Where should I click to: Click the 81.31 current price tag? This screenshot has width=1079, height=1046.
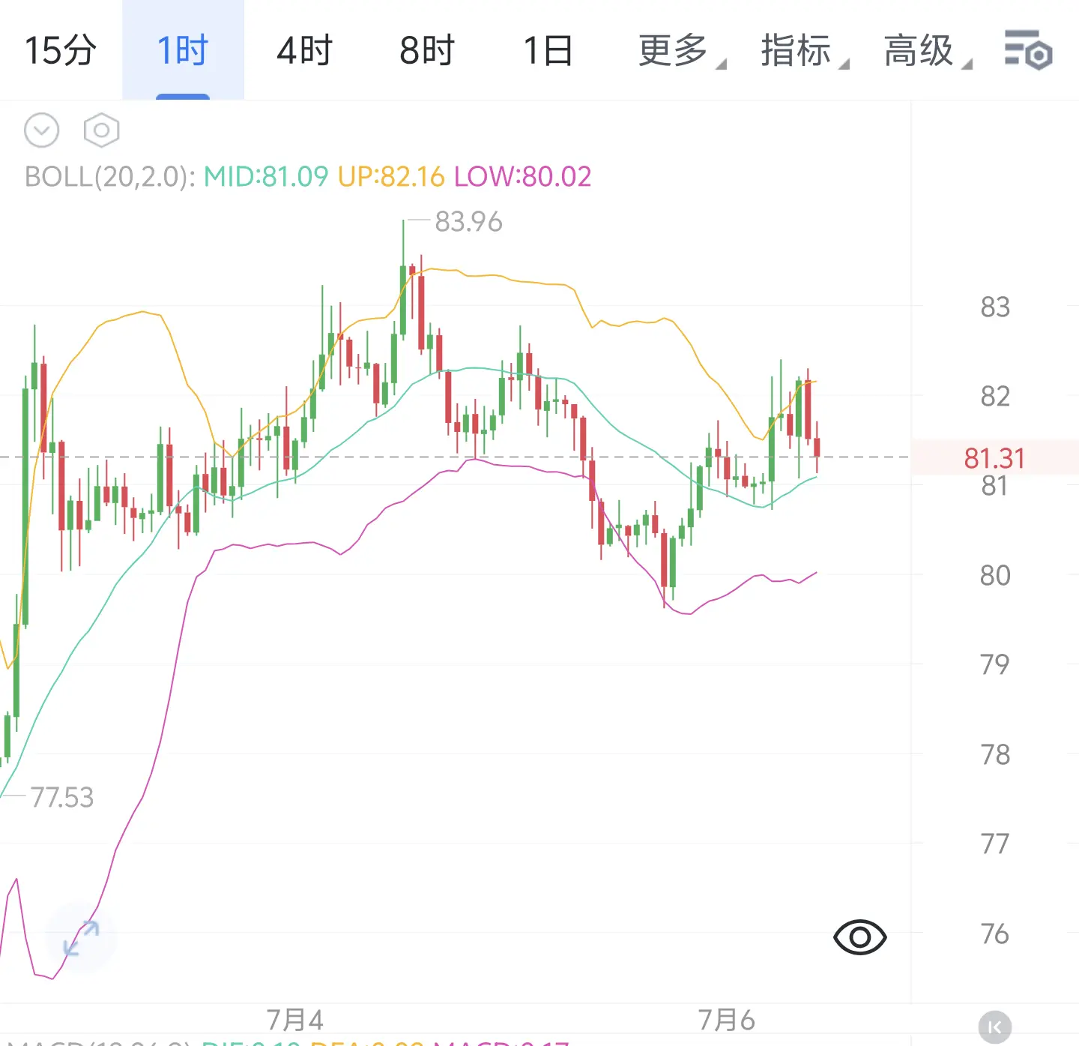point(994,457)
